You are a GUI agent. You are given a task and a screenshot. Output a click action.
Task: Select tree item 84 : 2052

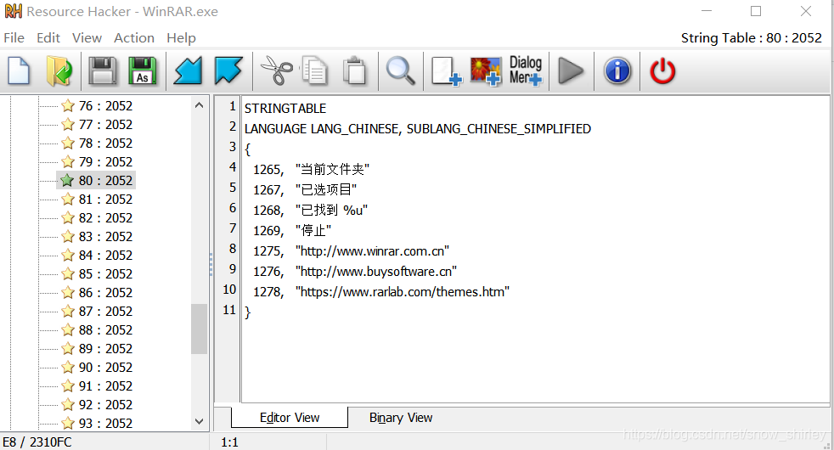point(105,256)
